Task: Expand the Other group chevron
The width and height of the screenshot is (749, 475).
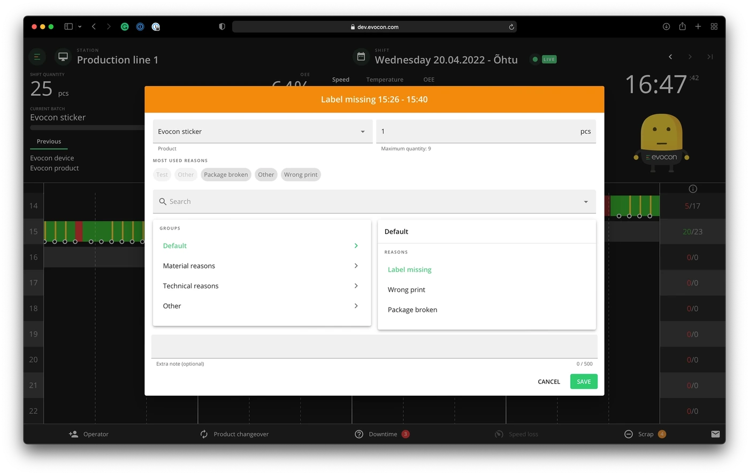Action: pyautogui.click(x=356, y=306)
